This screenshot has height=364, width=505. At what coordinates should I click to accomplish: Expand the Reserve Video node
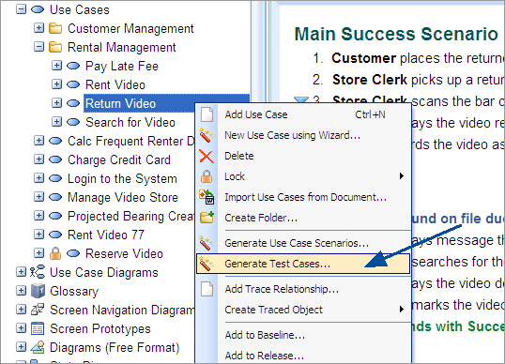click(38, 253)
